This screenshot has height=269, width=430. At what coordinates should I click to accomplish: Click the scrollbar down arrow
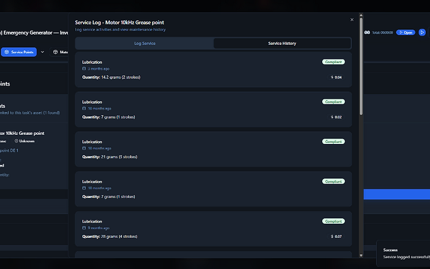[x=361, y=255]
